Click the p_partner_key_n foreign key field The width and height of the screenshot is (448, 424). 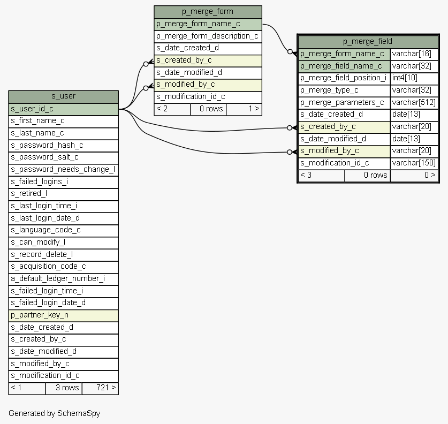[63, 315]
